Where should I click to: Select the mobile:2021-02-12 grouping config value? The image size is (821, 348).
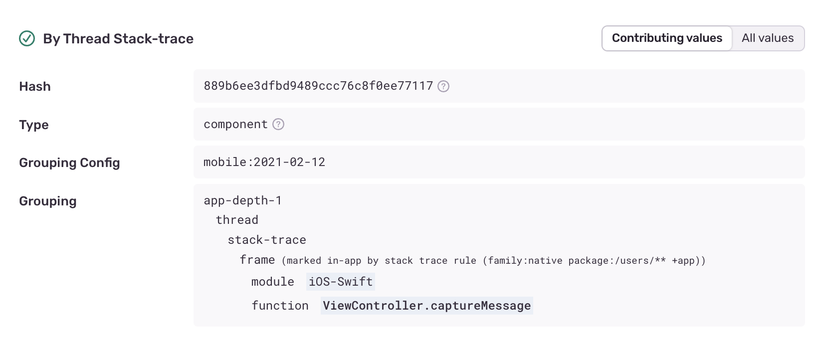coord(264,162)
